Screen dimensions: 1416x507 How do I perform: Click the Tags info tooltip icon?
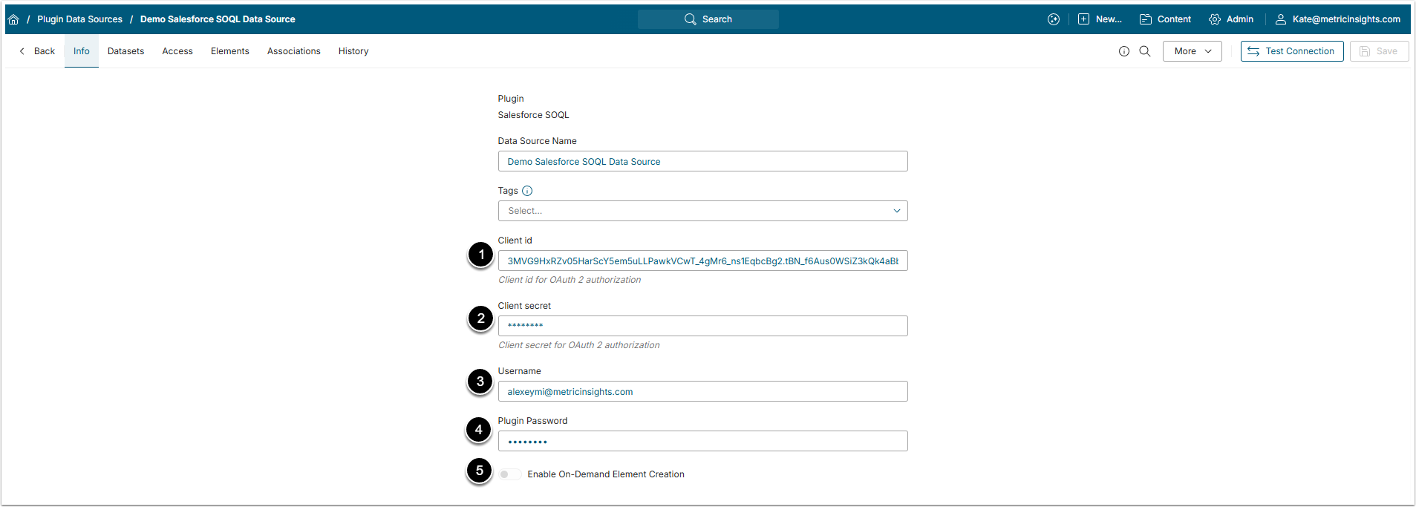coord(527,191)
